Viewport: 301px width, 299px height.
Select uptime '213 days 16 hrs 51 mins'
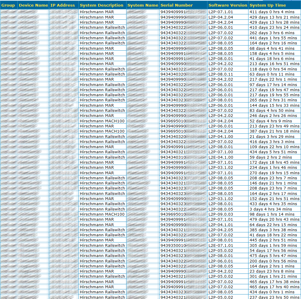274,64
